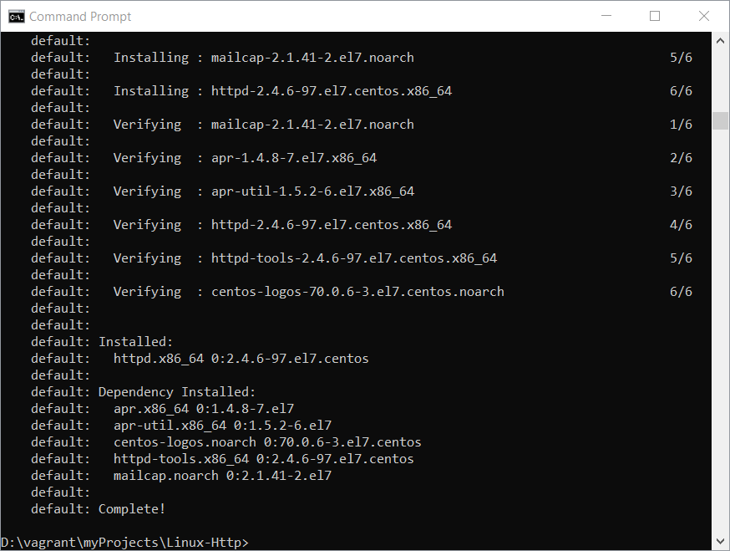Minimize the Command Prompt window

click(x=606, y=16)
